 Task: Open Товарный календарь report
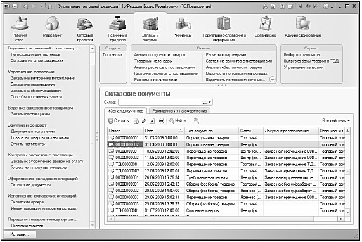pyautogui.click(x=153, y=61)
